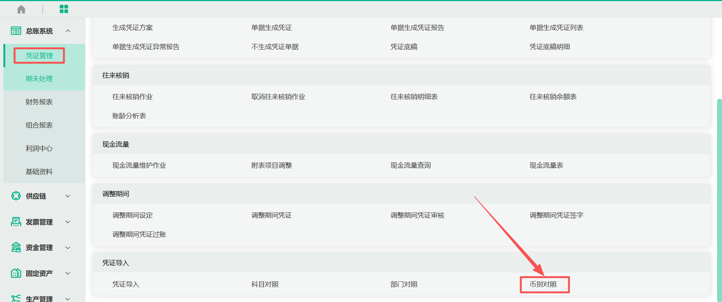Click the home icon in top bar
This screenshot has width=722, height=302.
tap(21, 9)
